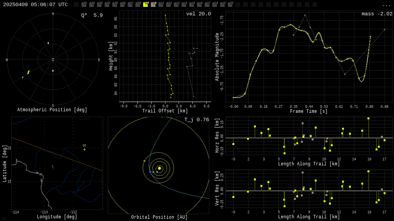Click the 20250409 05:06:07 UTC timestamp
This screenshot has height=221, width=394.
coord(35,5)
